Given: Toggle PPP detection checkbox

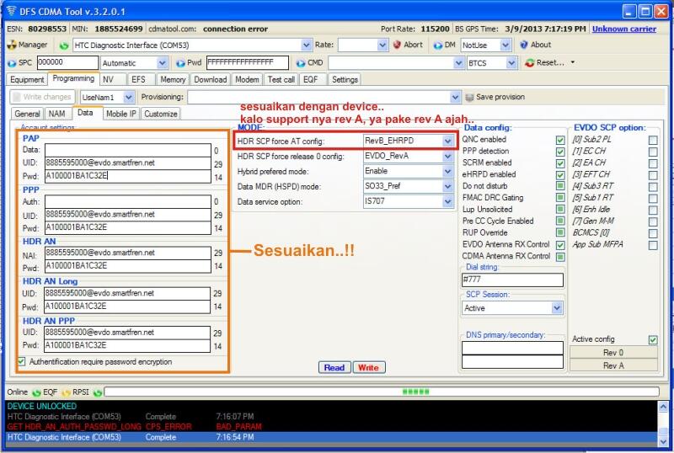Looking at the screenshot, I should click(559, 152).
